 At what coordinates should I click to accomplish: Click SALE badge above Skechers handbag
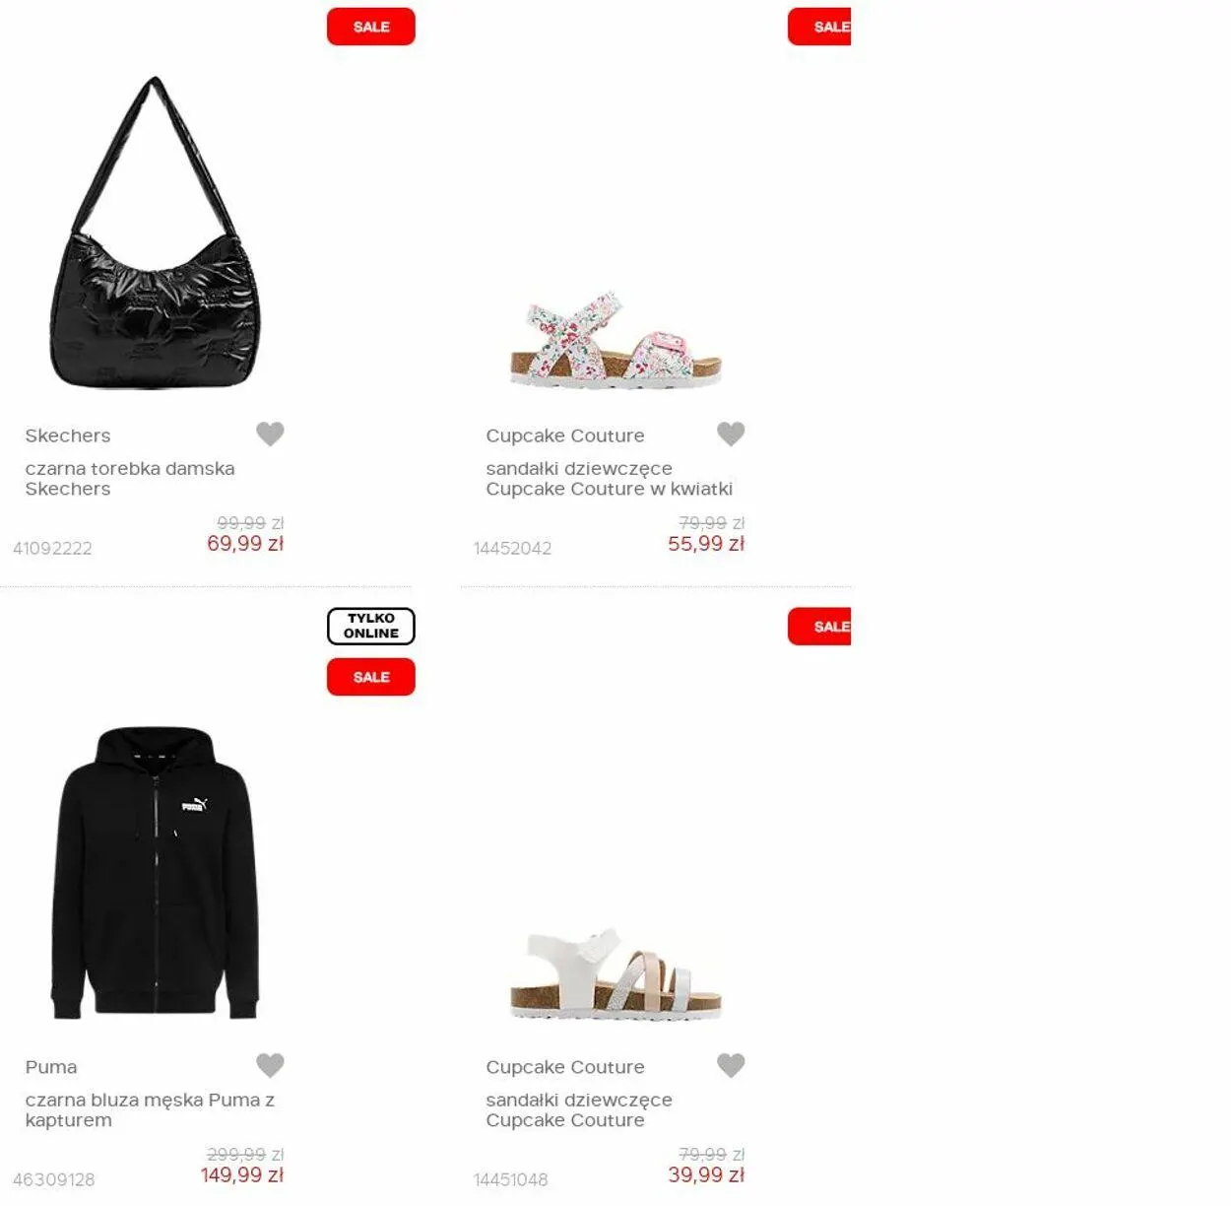pos(371,27)
